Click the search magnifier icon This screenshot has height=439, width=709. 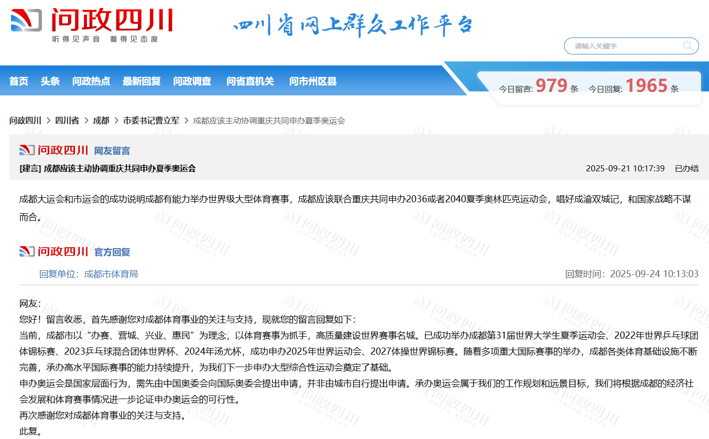[x=688, y=46]
